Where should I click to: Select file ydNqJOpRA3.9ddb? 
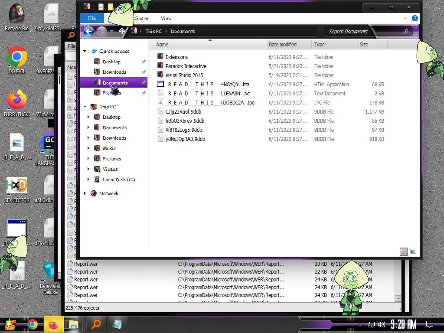[185, 139]
